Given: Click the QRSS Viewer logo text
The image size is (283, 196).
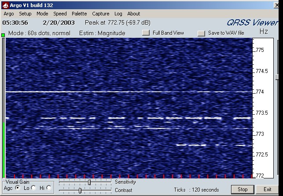Looking at the screenshot, I should click(x=253, y=23).
